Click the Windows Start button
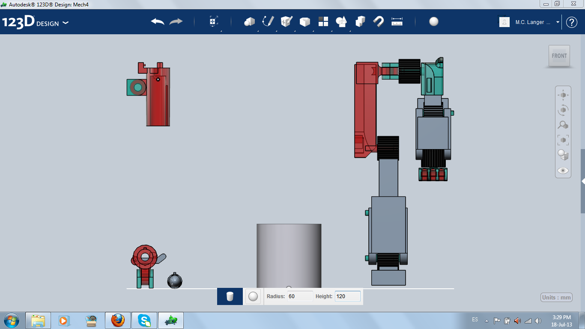 12,320
